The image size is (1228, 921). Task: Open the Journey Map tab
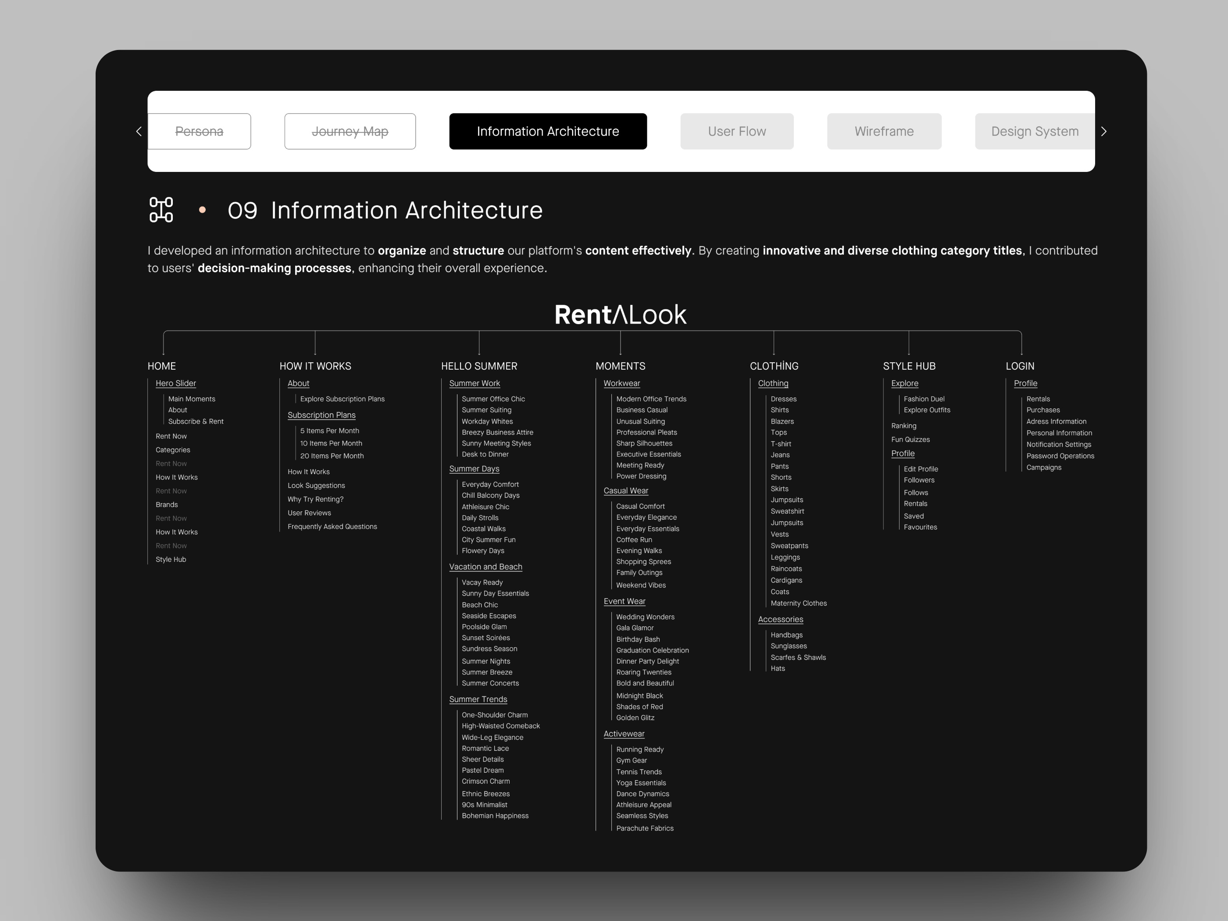pyautogui.click(x=350, y=132)
